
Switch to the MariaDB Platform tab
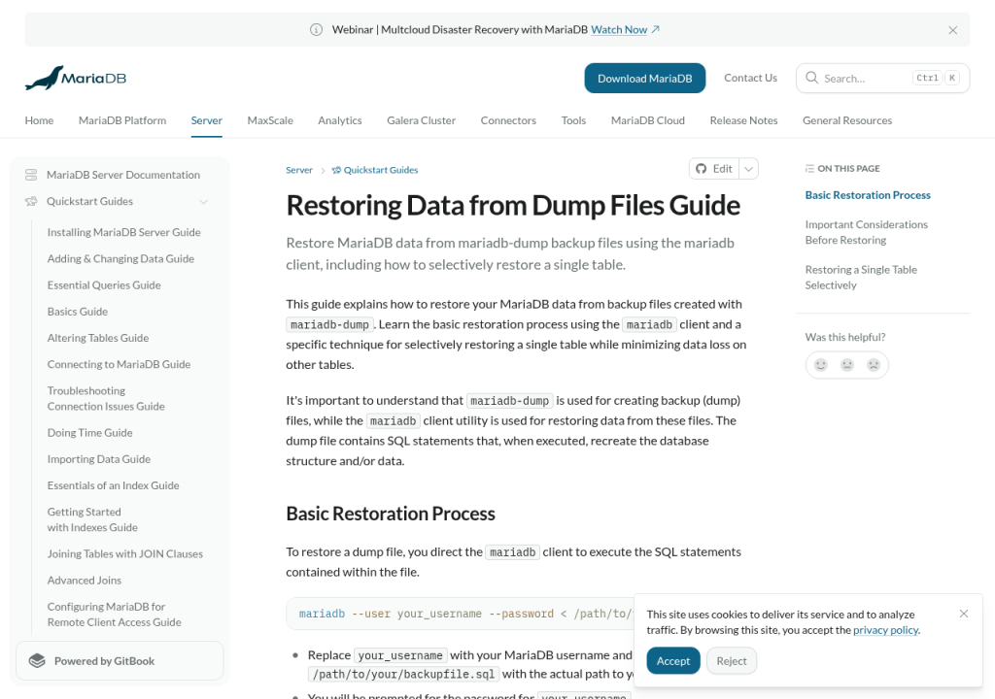(x=122, y=120)
